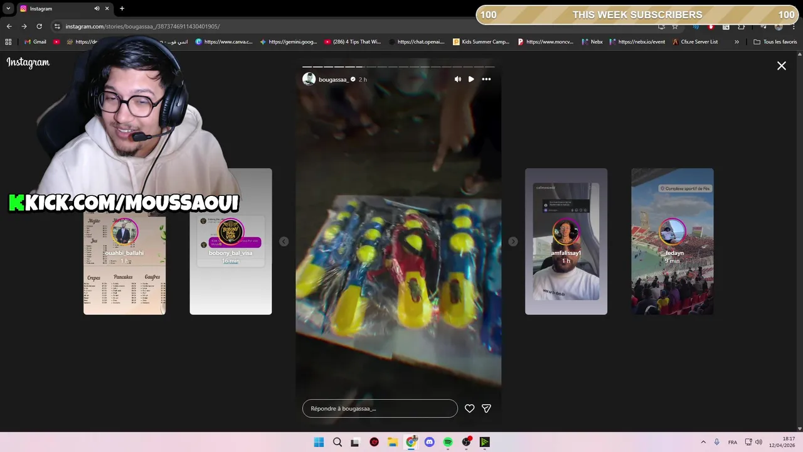Screen dimensions: 803x452
Task: Go to the previous story with the left arrow
Action: (284, 242)
